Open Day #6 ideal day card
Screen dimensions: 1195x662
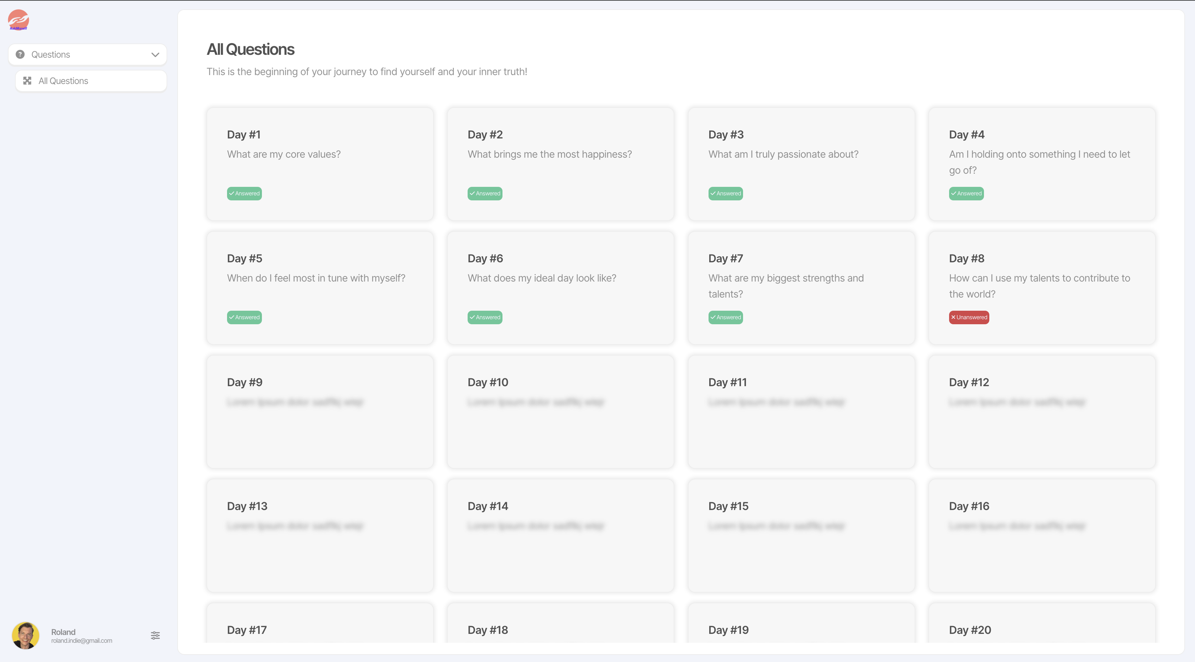(x=560, y=288)
